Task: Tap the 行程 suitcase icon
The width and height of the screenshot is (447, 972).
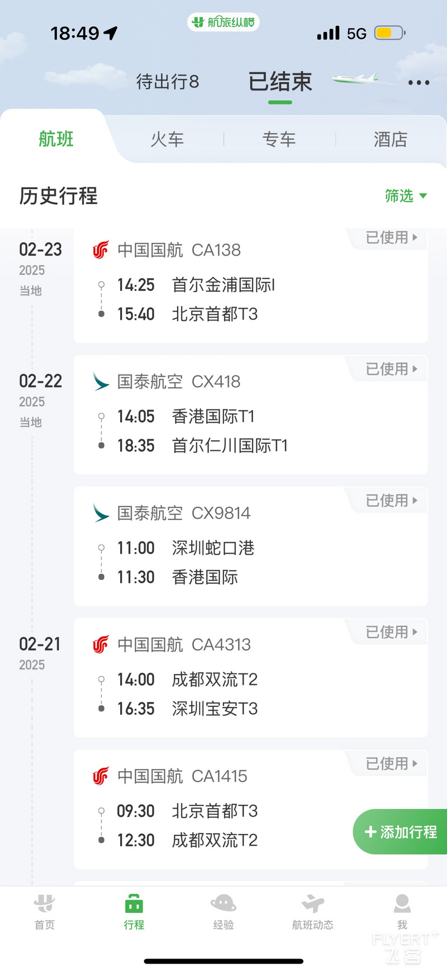Action: [x=134, y=903]
